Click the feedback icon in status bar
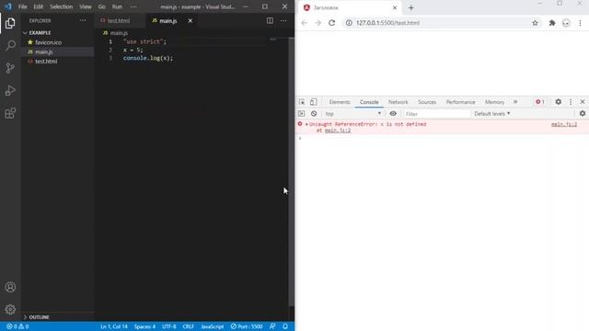Screen dimensions: 589x331 pyautogui.click(x=272, y=326)
